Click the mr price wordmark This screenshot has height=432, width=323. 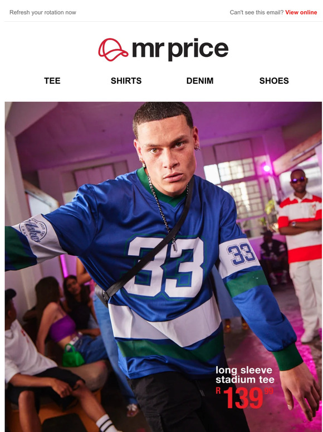[x=180, y=50]
